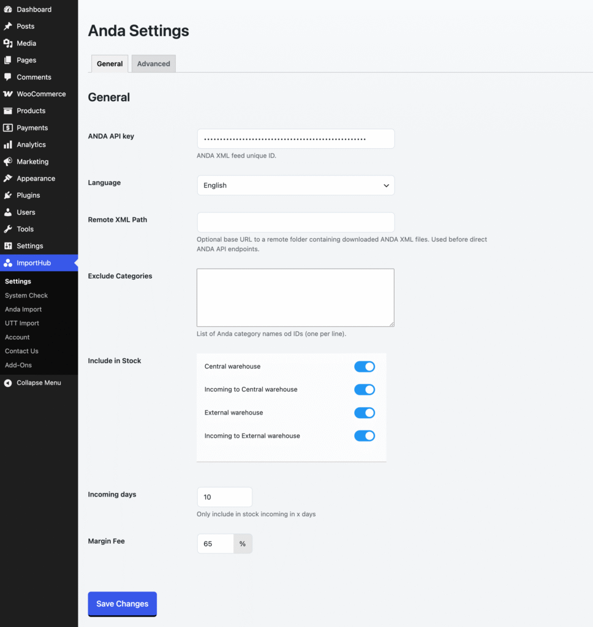Viewport: 593px width, 627px height.
Task: Click the Margin Fee value field
Action: pyautogui.click(x=215, y=544)
